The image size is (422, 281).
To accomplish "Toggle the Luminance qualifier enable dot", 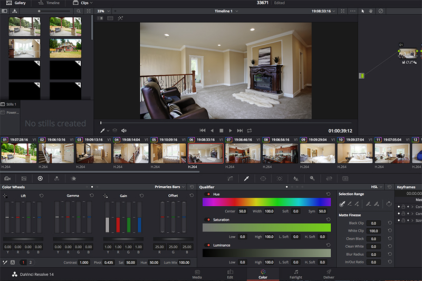I will click(208, 245).
